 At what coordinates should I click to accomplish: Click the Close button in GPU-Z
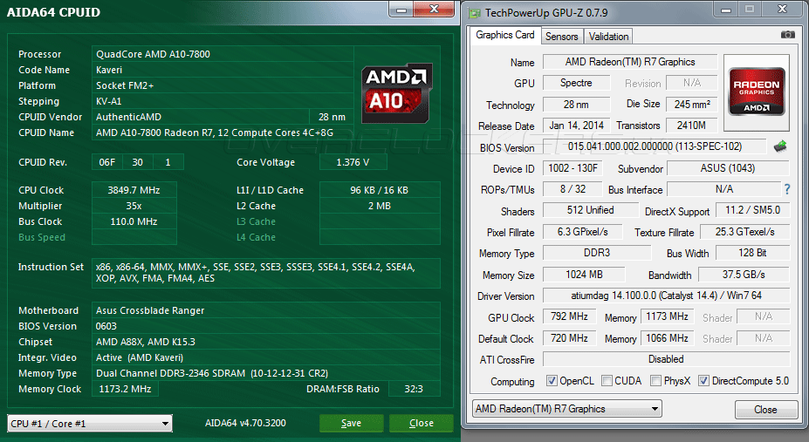[x=765, y=410]
